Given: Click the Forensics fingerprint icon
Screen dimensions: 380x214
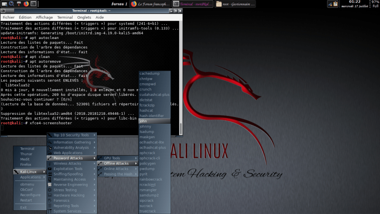Looking at the screenshot, I should coord(50,201).
